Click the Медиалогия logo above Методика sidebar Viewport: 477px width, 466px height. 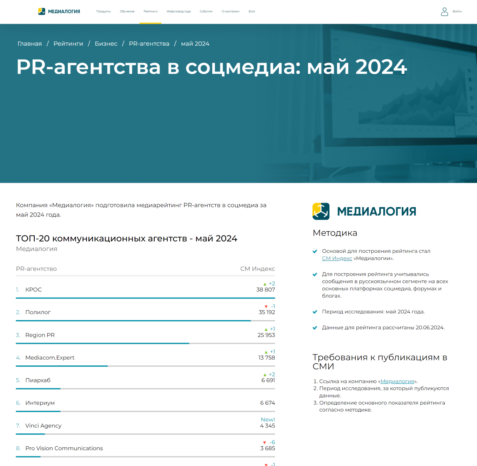[320, 211]
